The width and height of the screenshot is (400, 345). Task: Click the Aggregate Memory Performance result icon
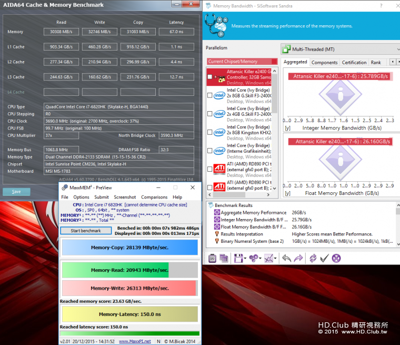pos(217,212)
